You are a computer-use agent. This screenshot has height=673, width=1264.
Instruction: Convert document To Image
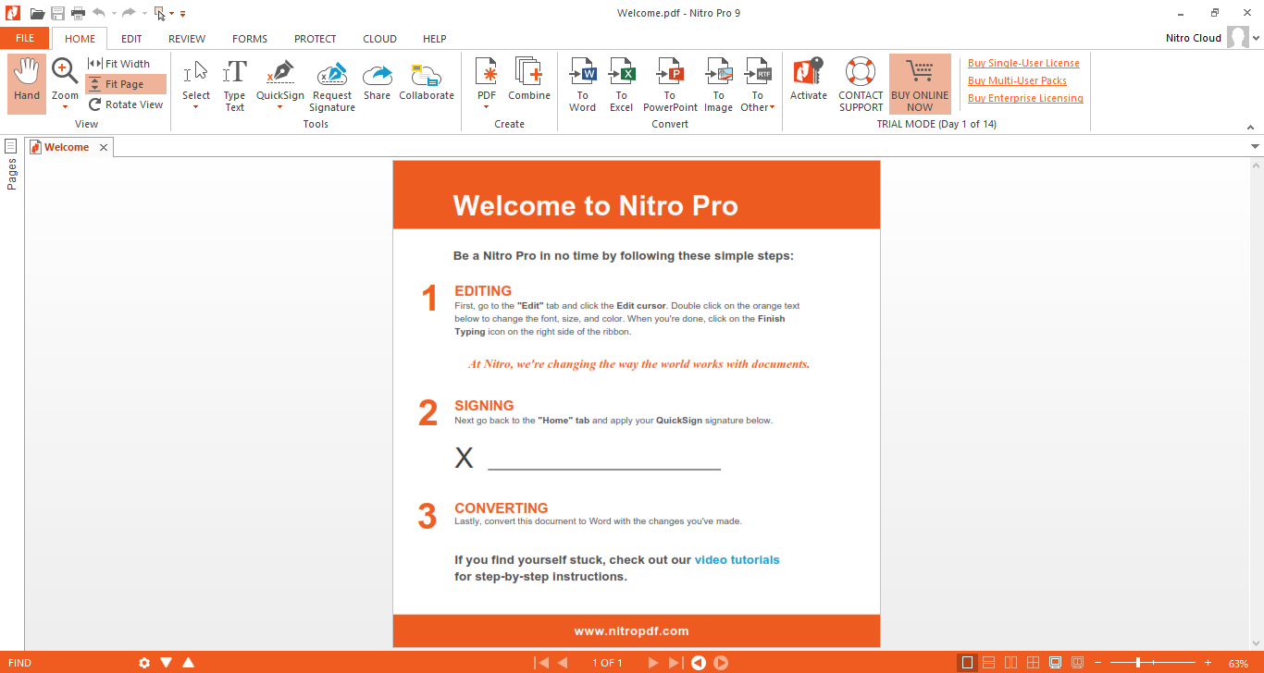718,85
